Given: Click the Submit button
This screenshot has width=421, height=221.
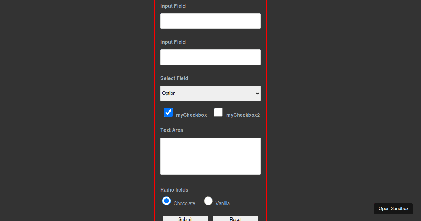Looking at the screenshot, I should 185,219.
